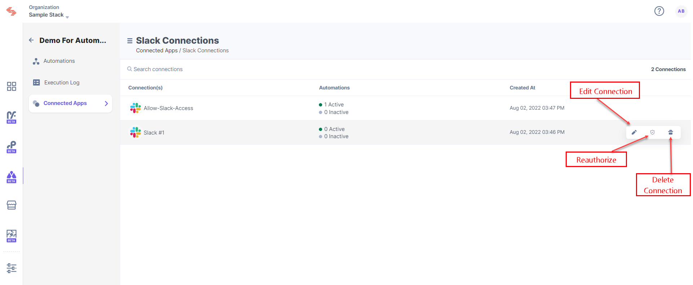
Task: Toggle the hamburger menu beside Slack Connections
Action: coord(130,41)
